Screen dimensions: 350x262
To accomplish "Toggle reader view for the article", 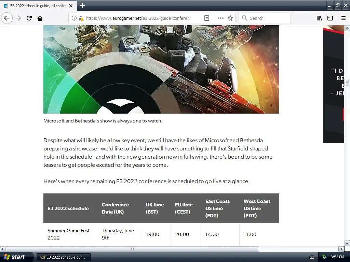I will (207, 18).
